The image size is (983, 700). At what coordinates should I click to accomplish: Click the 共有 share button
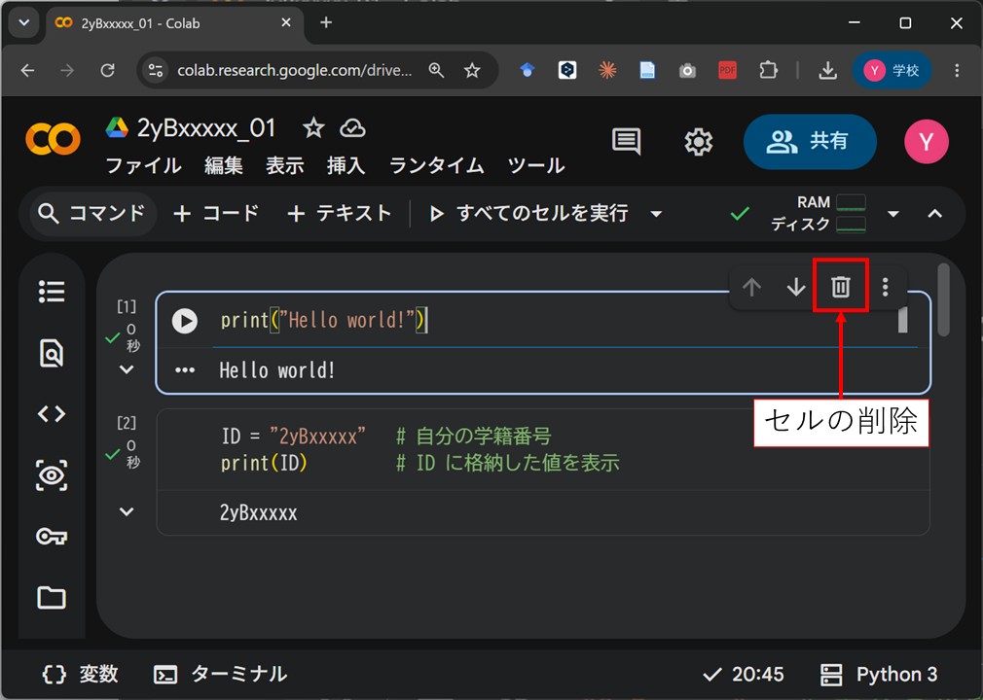[810, 142]
